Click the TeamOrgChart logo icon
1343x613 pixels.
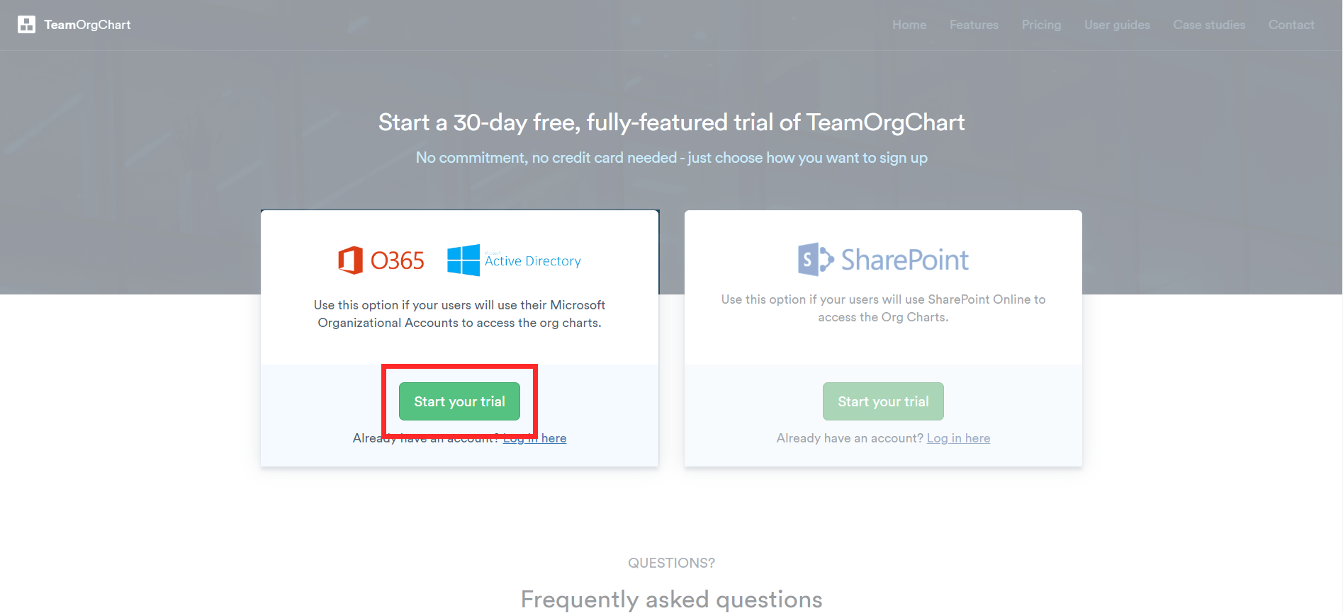[x=26, y=25]
